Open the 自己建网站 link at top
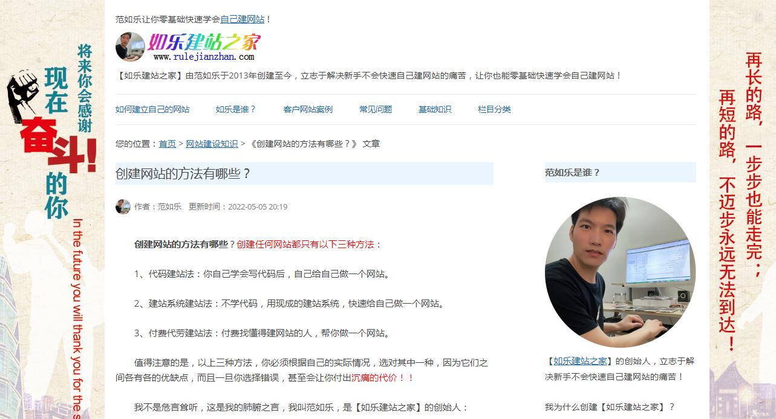This screenshot has height=419, width=776. click(x=243, y=19)
